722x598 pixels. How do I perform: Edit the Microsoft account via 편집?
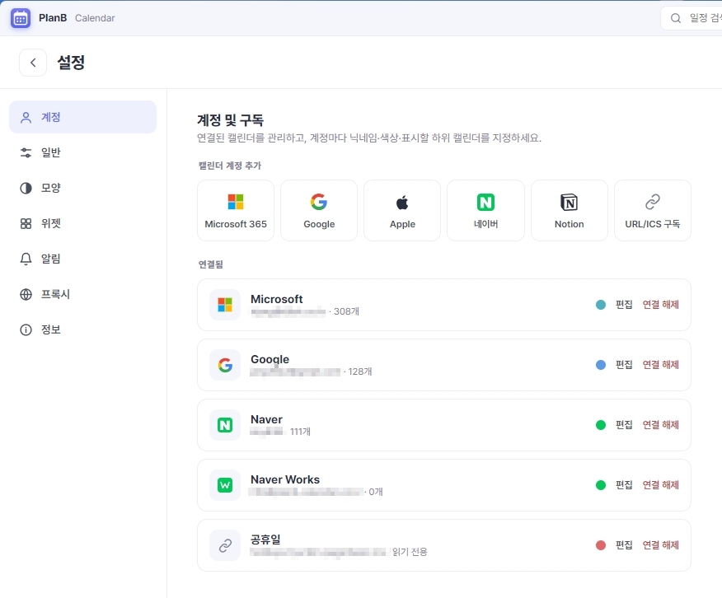pyautogui.click(x=624, y=305)
